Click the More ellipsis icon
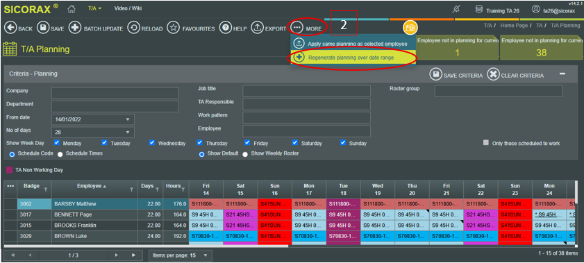 click(297, 28)
